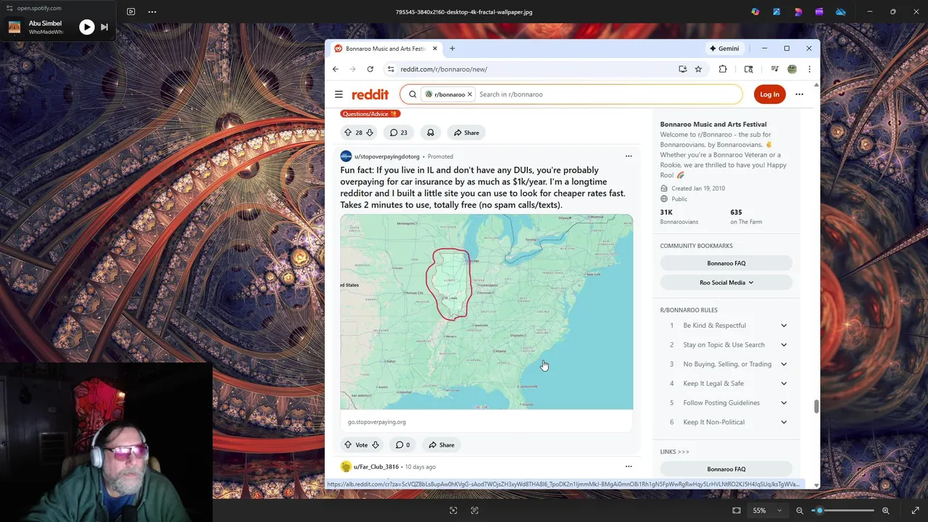Click the Photos zoom slider
The height and width of the screenshot is (522, 928).
pyautogui.click(x=842, y=510)
